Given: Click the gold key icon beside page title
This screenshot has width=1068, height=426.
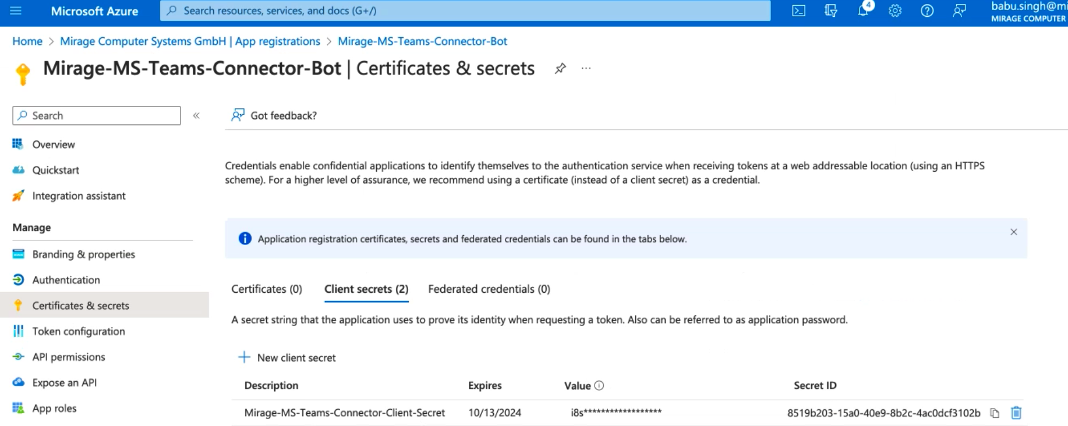Looking at the screenshot, I should point(23,74).
